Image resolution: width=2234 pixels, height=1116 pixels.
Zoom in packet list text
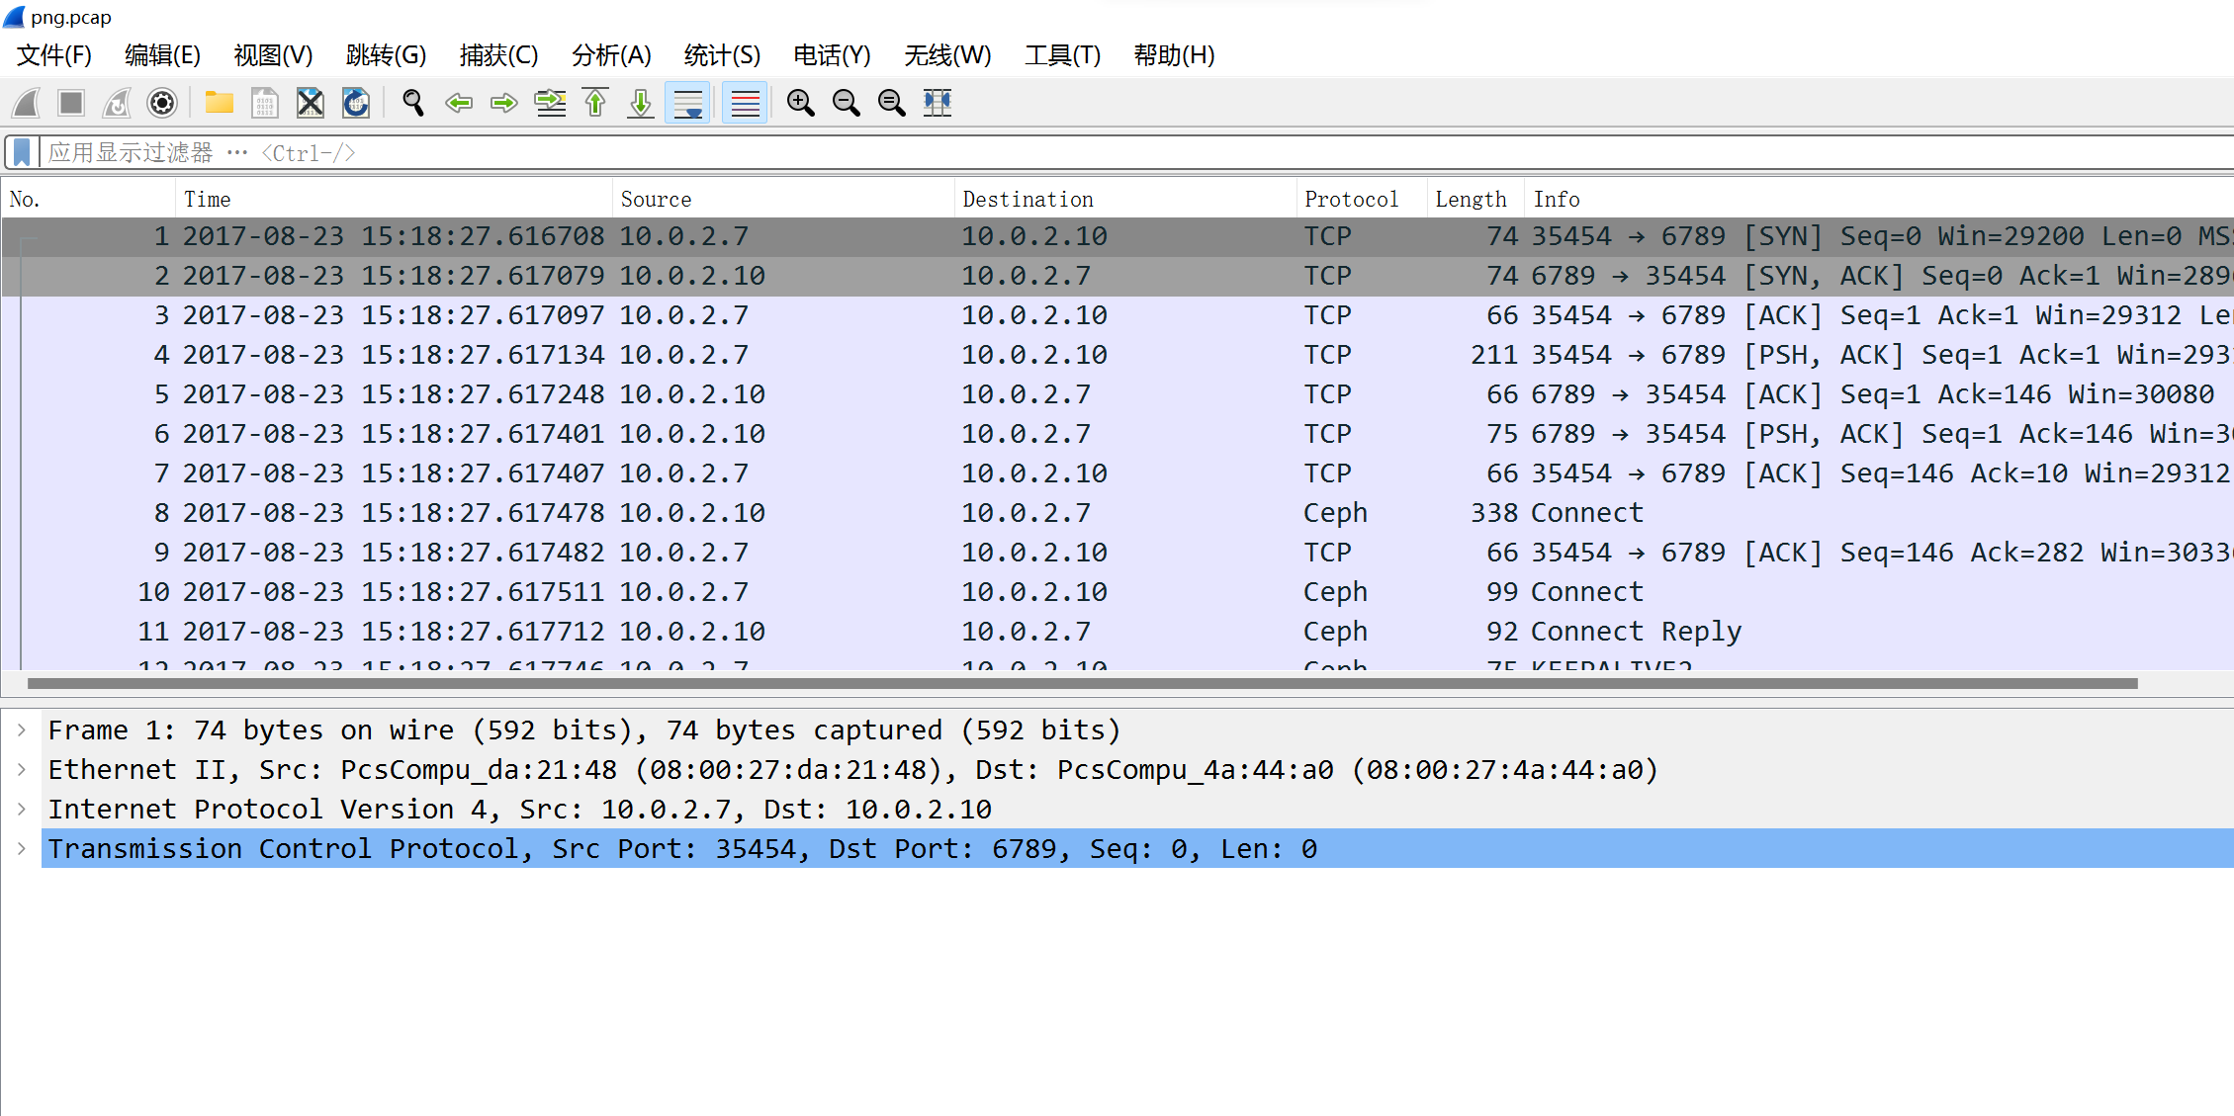[800, 103]
